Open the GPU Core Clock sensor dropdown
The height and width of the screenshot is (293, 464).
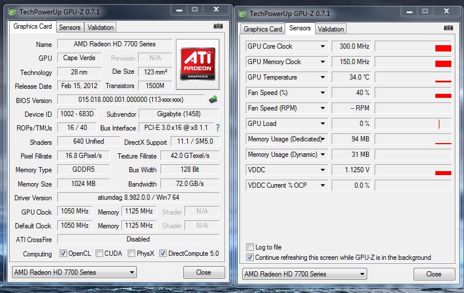[x=323, y=46]
